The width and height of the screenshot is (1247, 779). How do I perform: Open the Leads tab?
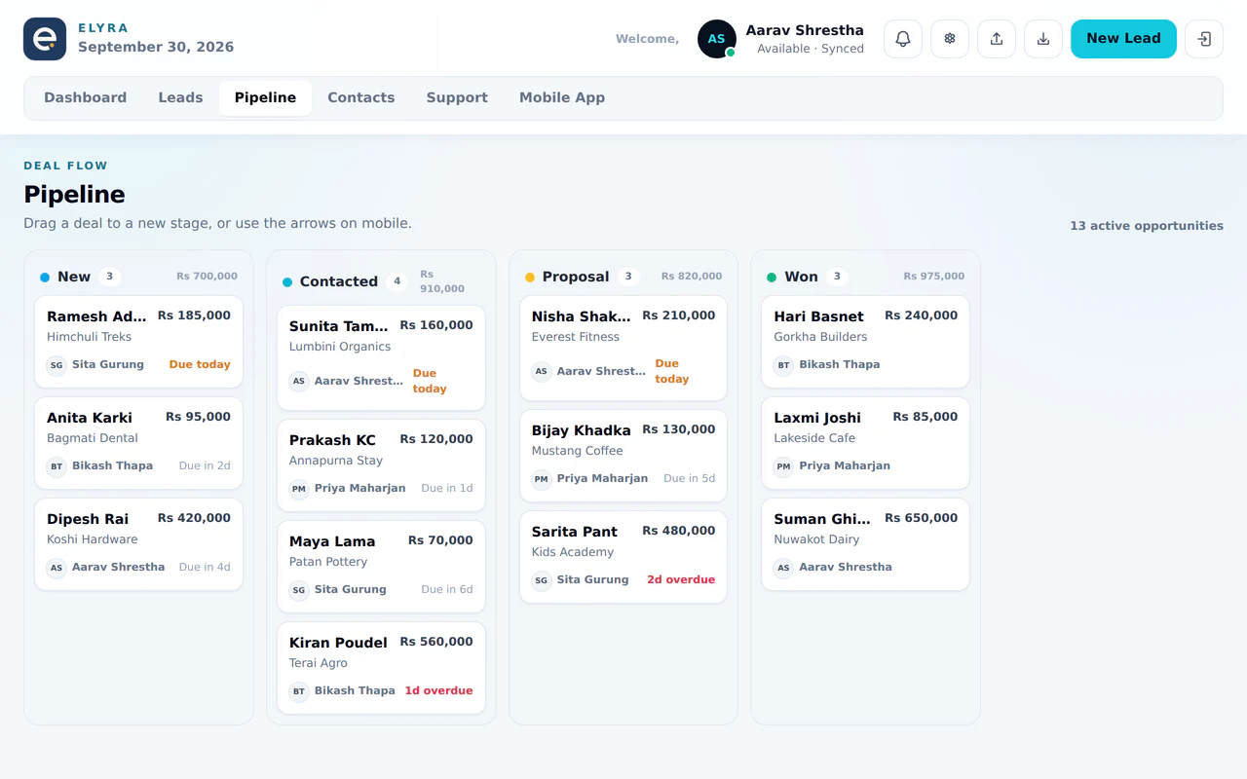click(180, 98)
